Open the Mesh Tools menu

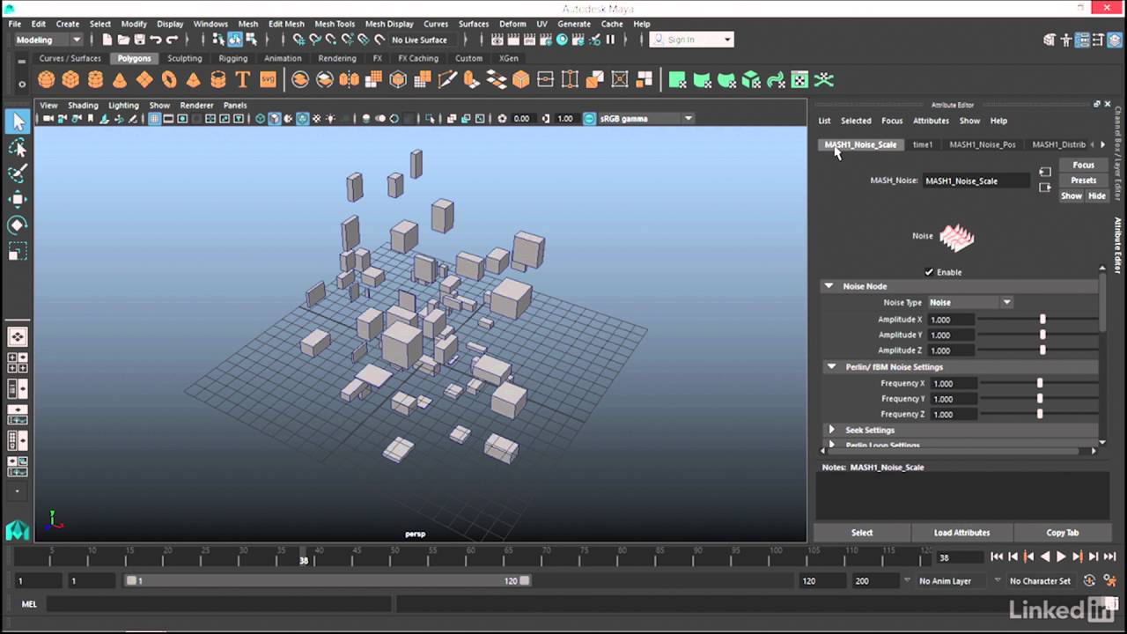point(335,24)
